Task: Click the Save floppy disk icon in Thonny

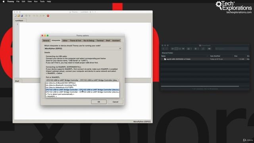Action: [x=22, y=16]
